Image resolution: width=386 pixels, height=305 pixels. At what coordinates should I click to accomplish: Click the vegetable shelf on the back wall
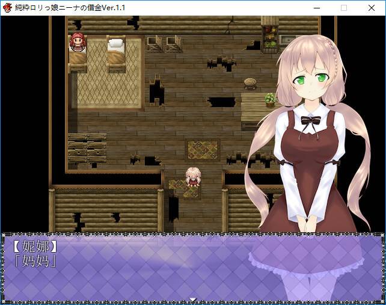click(x=270, y=36)
